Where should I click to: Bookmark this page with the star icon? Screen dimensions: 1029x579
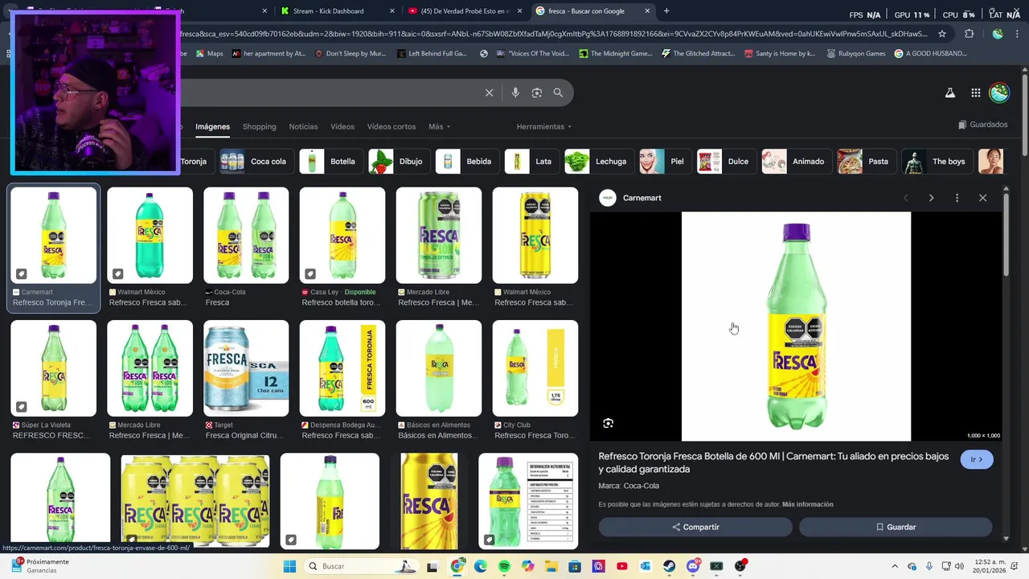click(942, 34)
